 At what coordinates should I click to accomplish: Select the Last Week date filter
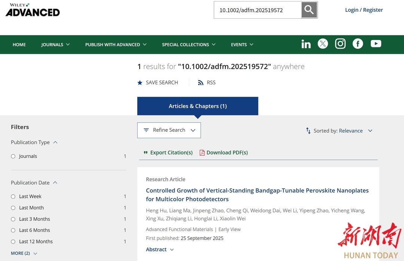click(x=13, y=196)
